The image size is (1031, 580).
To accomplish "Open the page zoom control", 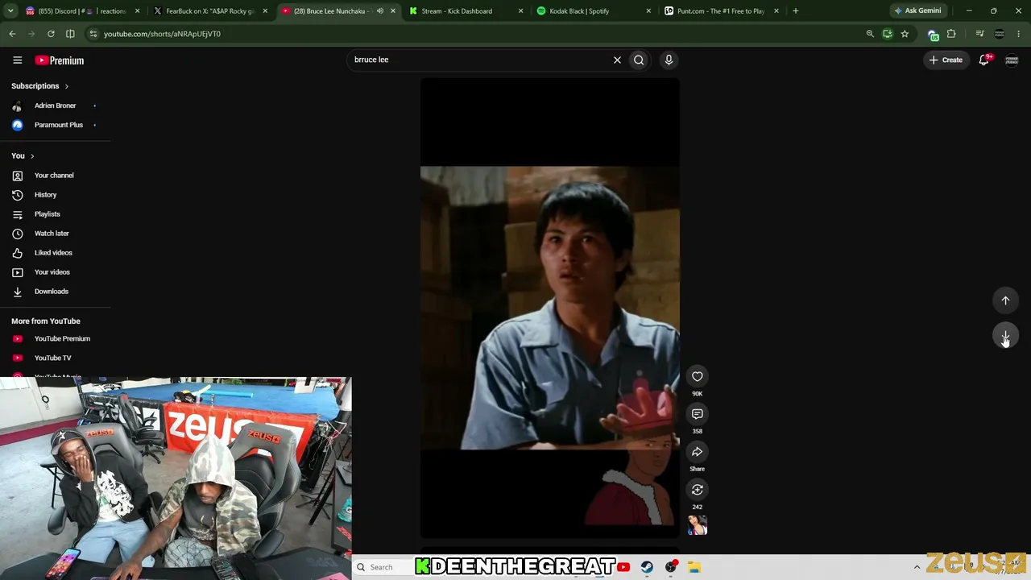I will 870,34.
